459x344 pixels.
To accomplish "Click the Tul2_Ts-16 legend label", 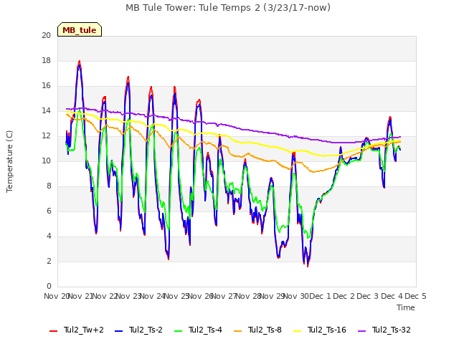I will coord(327,330).
